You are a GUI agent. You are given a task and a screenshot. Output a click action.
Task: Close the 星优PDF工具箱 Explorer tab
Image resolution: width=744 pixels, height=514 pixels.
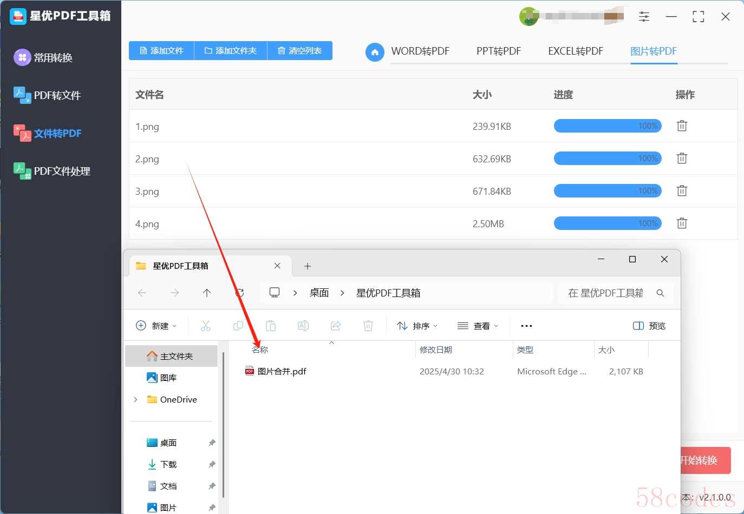point(277,266)
